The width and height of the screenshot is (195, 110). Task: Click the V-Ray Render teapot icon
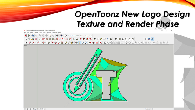108,43
